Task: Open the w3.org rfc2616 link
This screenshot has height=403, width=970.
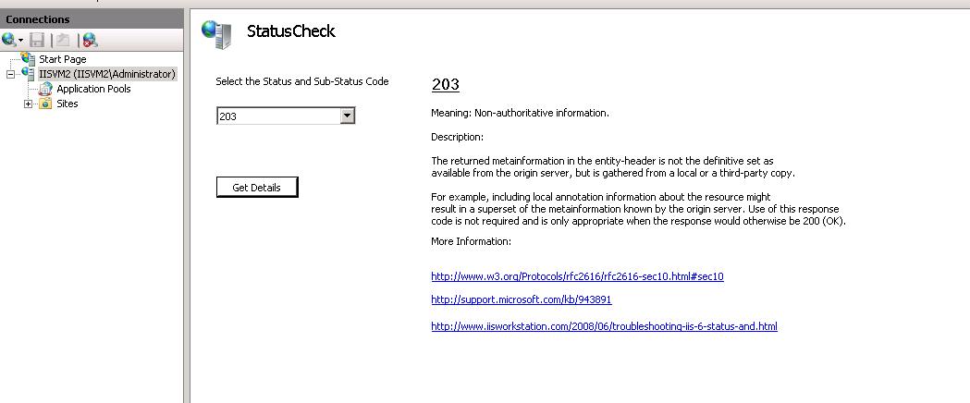Action: pyautogui.click(x=577, y=276)
